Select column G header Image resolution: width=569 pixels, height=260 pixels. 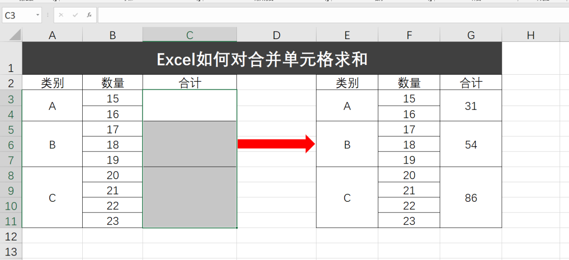point(471,35)
